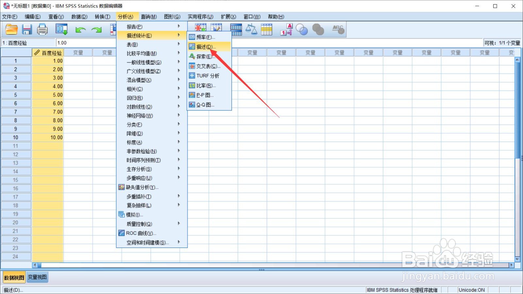Expand 回归(R) regression submenu
The width and height of the screenshot is (523, 294).
(x=152, y=98)
